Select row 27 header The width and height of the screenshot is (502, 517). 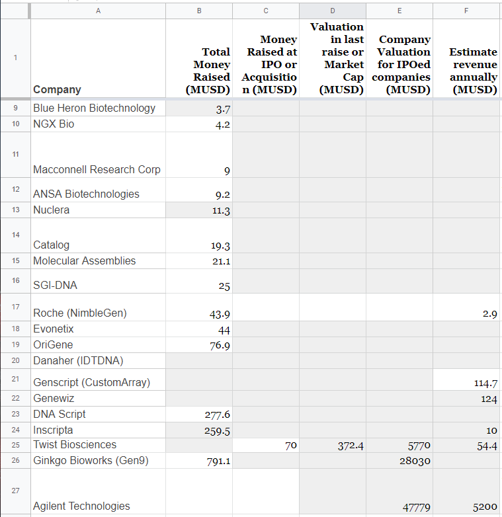click(15, 491)
